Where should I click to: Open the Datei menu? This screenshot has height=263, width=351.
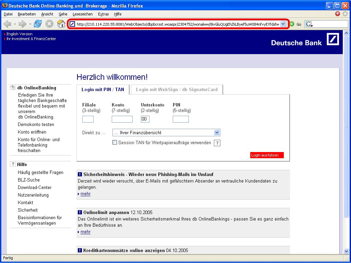coord(8,14)
